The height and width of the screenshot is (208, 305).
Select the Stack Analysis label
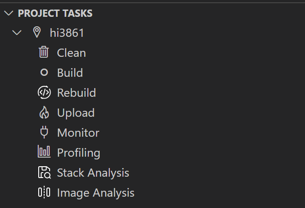point(93,173)
